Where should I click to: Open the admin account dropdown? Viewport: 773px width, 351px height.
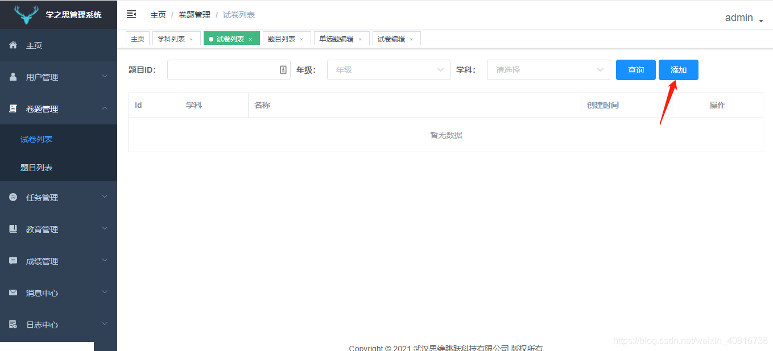744,18
